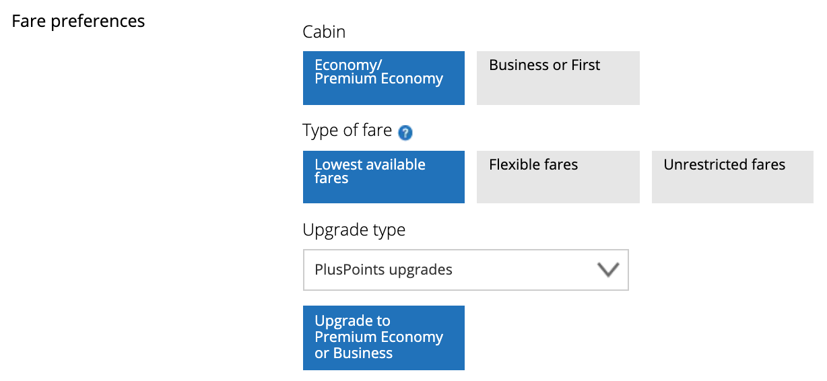Viewport: 827px width, 381px height.
Task: Choose the Business or First cabin
Action: (x=558, y=78)
